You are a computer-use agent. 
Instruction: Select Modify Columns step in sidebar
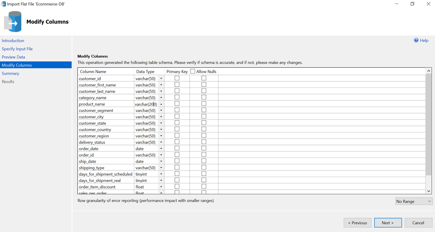pos(36,65)
